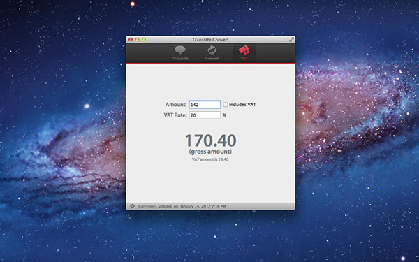The height and width of the screenshot is (262, 419).
Task: Select the Translate tab label
Action: point(180,58)
